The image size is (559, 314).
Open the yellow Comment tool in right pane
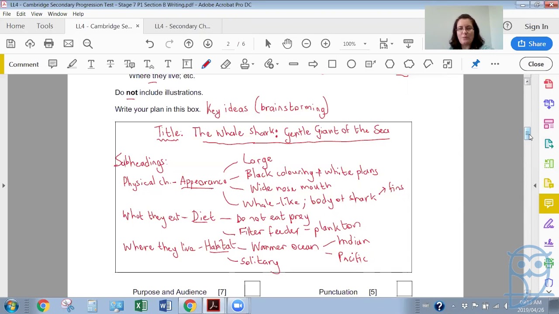(x=549, y=204)
